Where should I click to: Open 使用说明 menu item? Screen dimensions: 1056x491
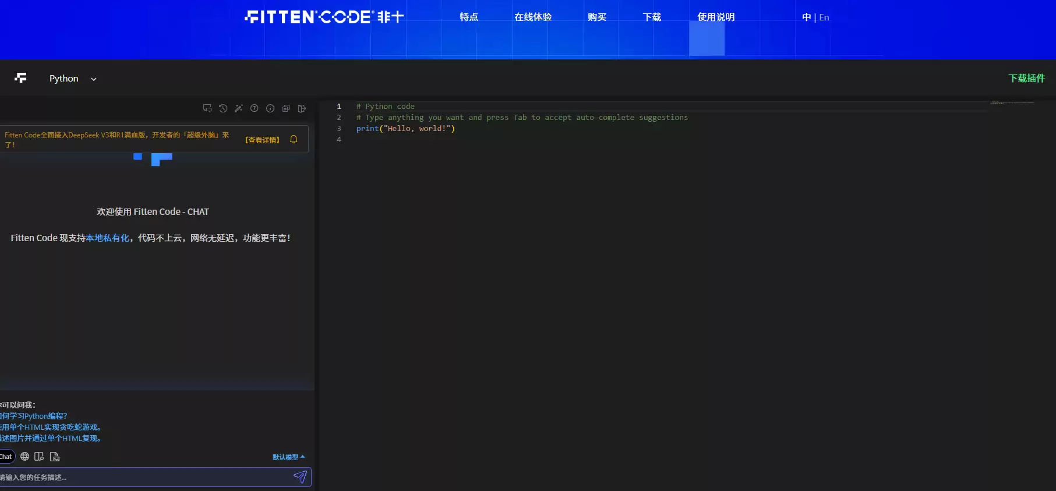click(x=716, y=17)
